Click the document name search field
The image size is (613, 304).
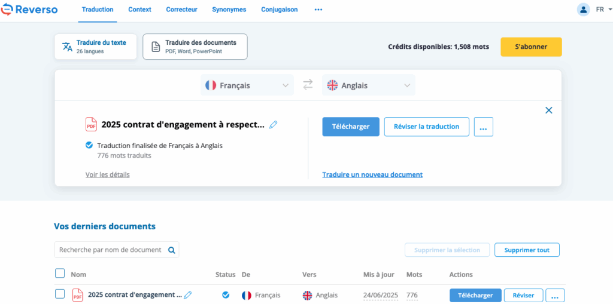pos(110,250)
